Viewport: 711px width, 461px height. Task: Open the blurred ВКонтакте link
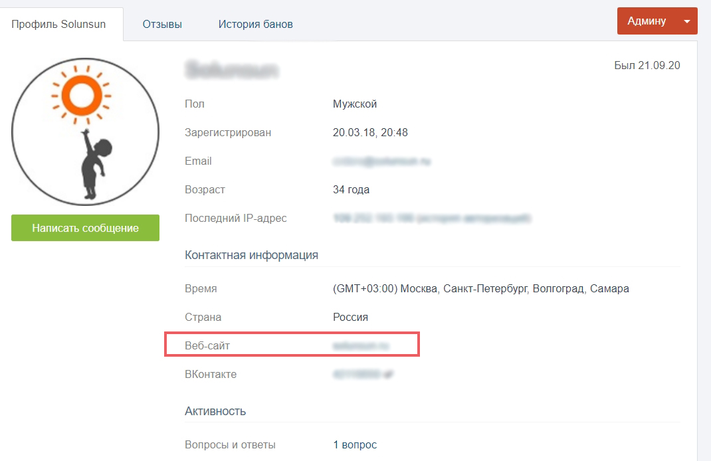tap(363, 375)
